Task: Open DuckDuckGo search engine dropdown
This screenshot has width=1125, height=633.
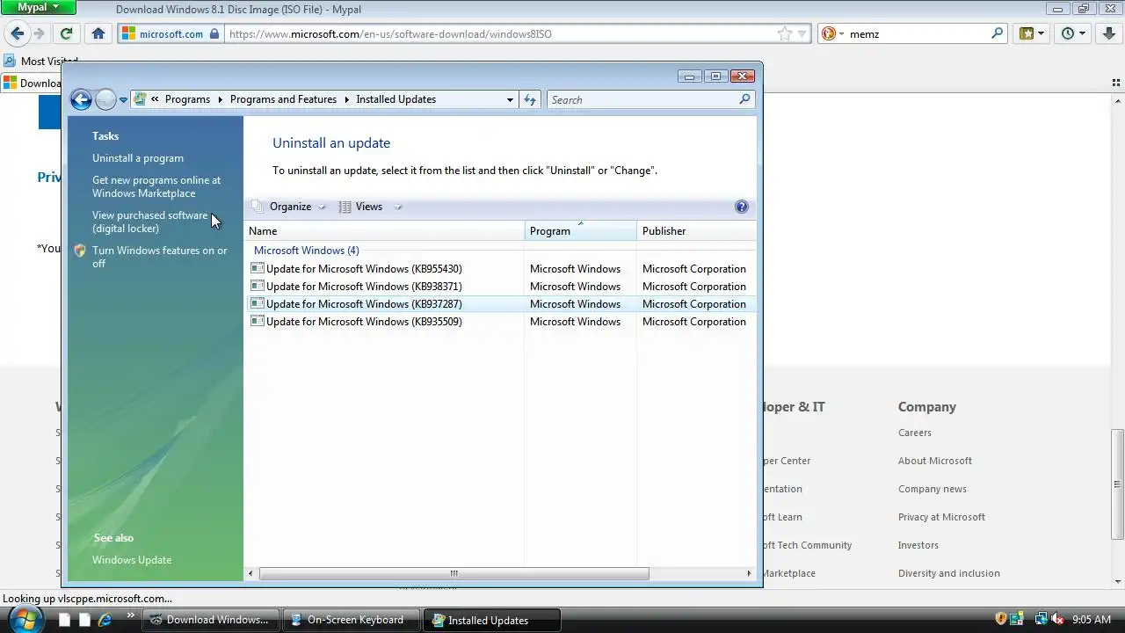Action: point(832,33)
